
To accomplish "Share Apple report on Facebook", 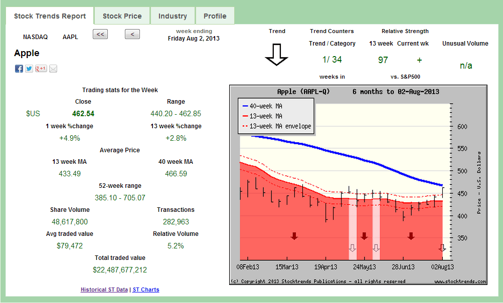I will 19,69.
